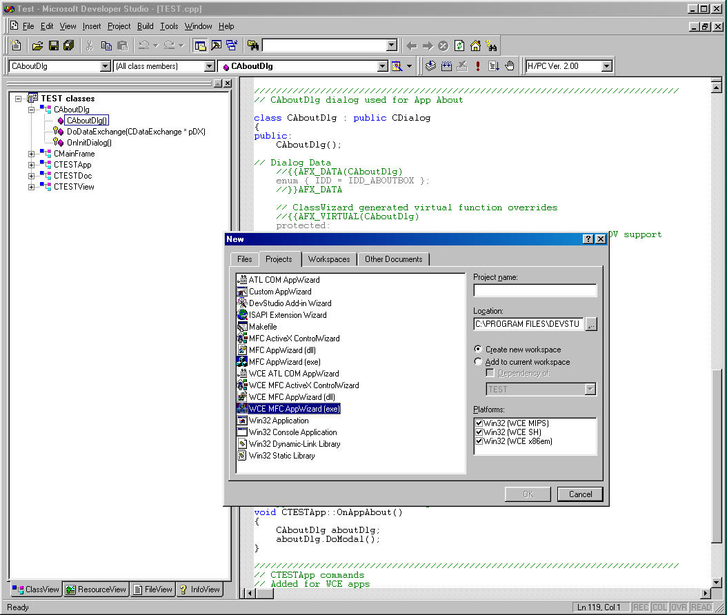Click the Search help binoculars icon

(491, 46)
